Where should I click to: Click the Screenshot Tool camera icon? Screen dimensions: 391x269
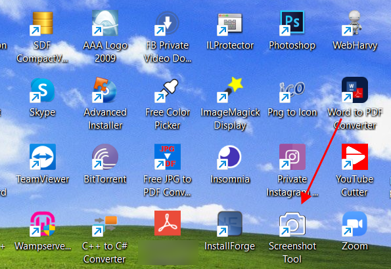(x=292, y=224)
